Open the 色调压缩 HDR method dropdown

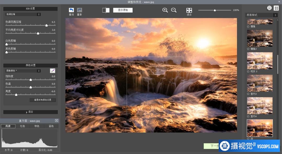pos(23,14)
